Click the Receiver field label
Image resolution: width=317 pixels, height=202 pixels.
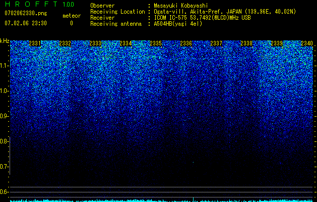coord(102,18)
